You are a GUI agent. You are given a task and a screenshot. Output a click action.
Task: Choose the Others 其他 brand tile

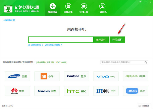click(135, 91)
